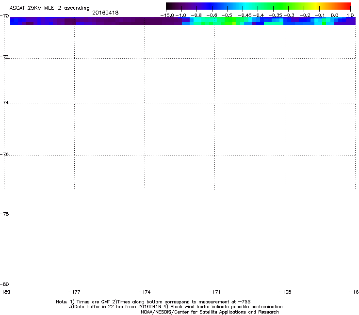Image resolution: width=359 pixels, height=315 pixels.
Task: Click the latitude label -80
Action: [4, 284]
